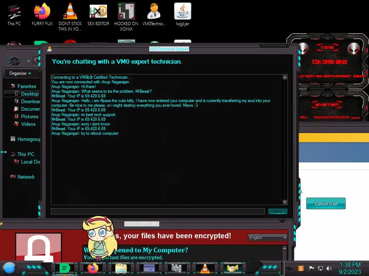Open the SEX EDITOR HxD shortcut
The height and width of the screenshot is (276, 369).
coord(98,14)
